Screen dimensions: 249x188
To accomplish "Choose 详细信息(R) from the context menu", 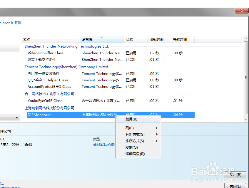I will (138, 154).
